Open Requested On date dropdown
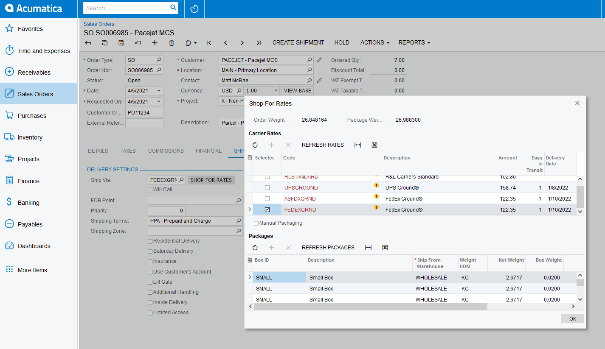605x349 pixels. click(x=159, y=102)
